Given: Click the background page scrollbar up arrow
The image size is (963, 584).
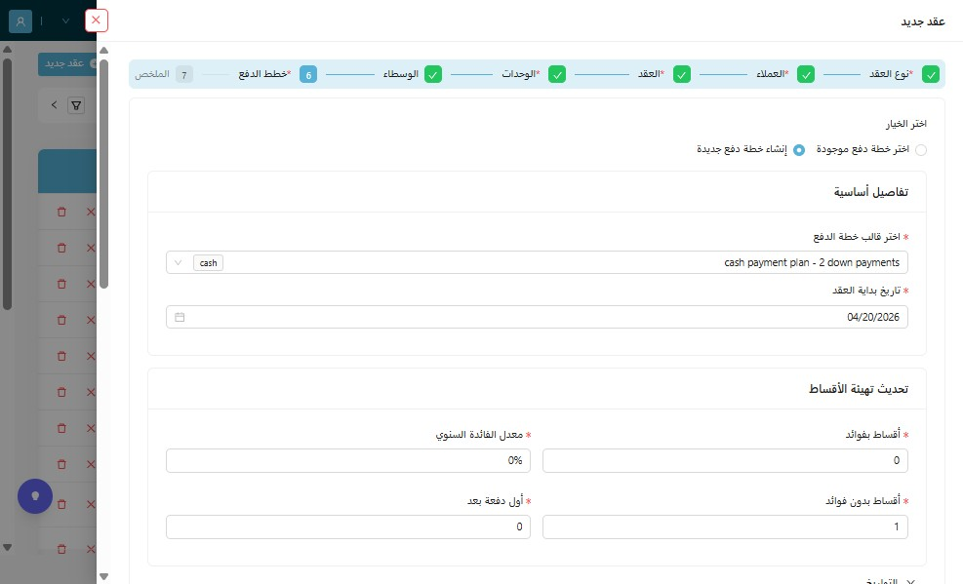Looking at the screenshot, I should pos(8,49).
